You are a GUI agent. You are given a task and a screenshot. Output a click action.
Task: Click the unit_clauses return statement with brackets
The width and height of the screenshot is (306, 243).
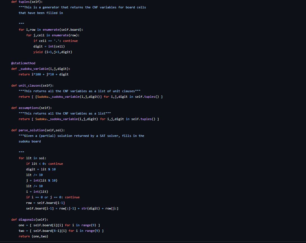[x=91, y=97]
